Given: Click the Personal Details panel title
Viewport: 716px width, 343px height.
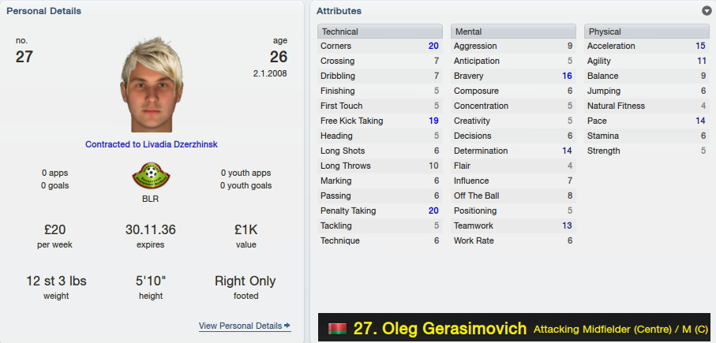Looking at the screenshot, I should point(44,11).
